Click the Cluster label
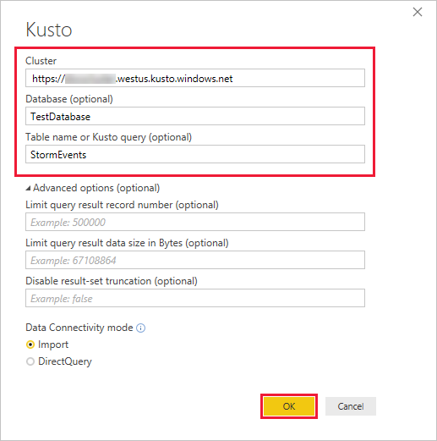 tap(41, 61)
